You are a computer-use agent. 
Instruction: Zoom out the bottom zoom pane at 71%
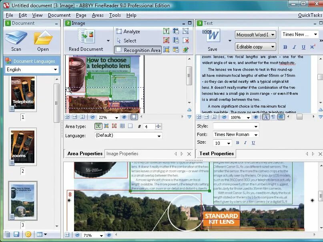coord(77,235)
